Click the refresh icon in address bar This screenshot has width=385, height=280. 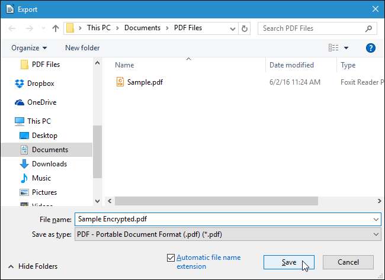pos(245,28)
